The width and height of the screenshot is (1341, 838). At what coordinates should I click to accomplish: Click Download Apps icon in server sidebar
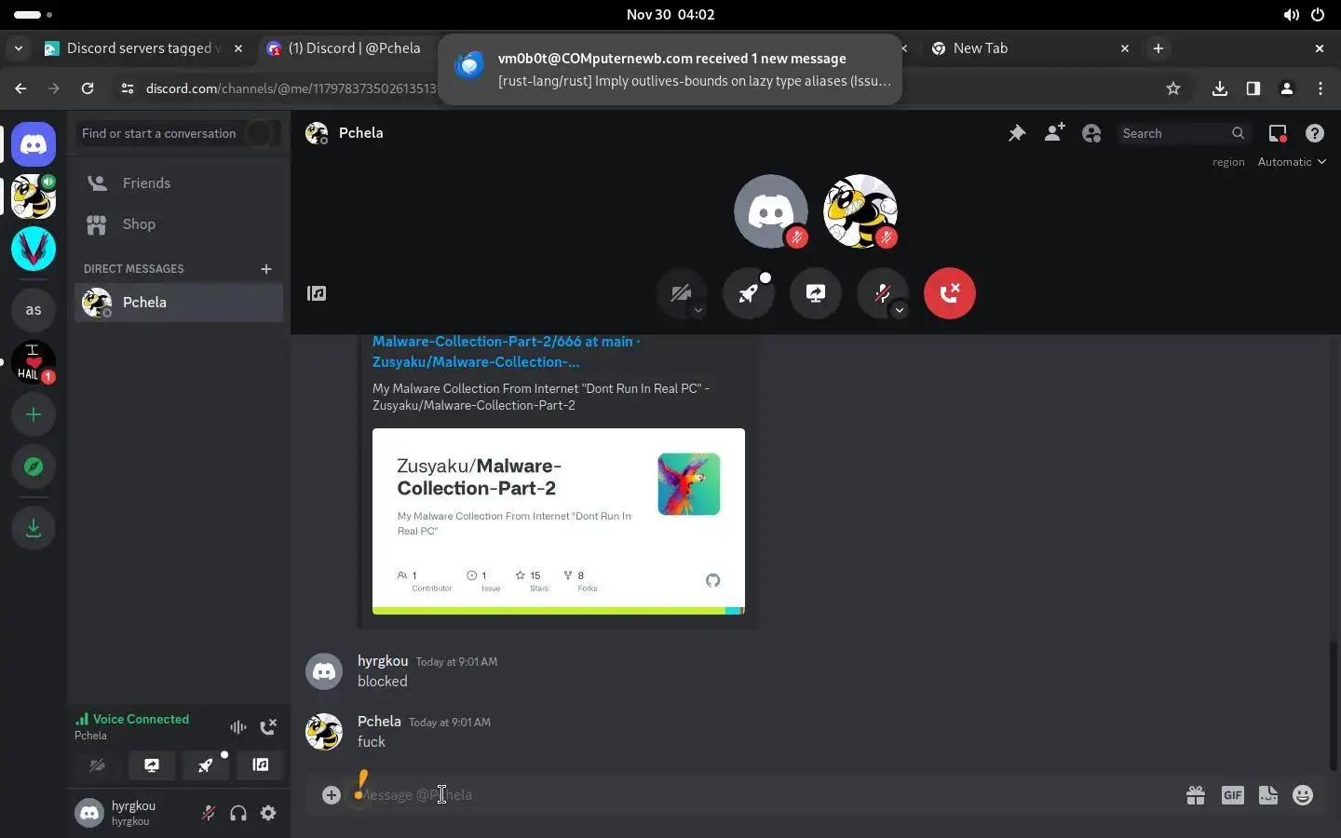[34, 528]
